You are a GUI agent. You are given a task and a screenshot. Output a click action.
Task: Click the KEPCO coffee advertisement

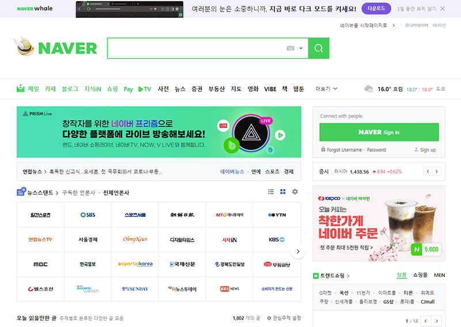point(379,223)
